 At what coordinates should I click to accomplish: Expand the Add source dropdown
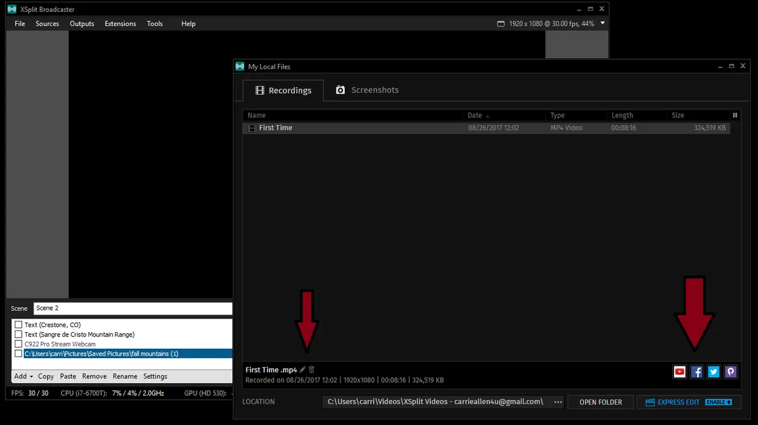[x=24, y=377]
